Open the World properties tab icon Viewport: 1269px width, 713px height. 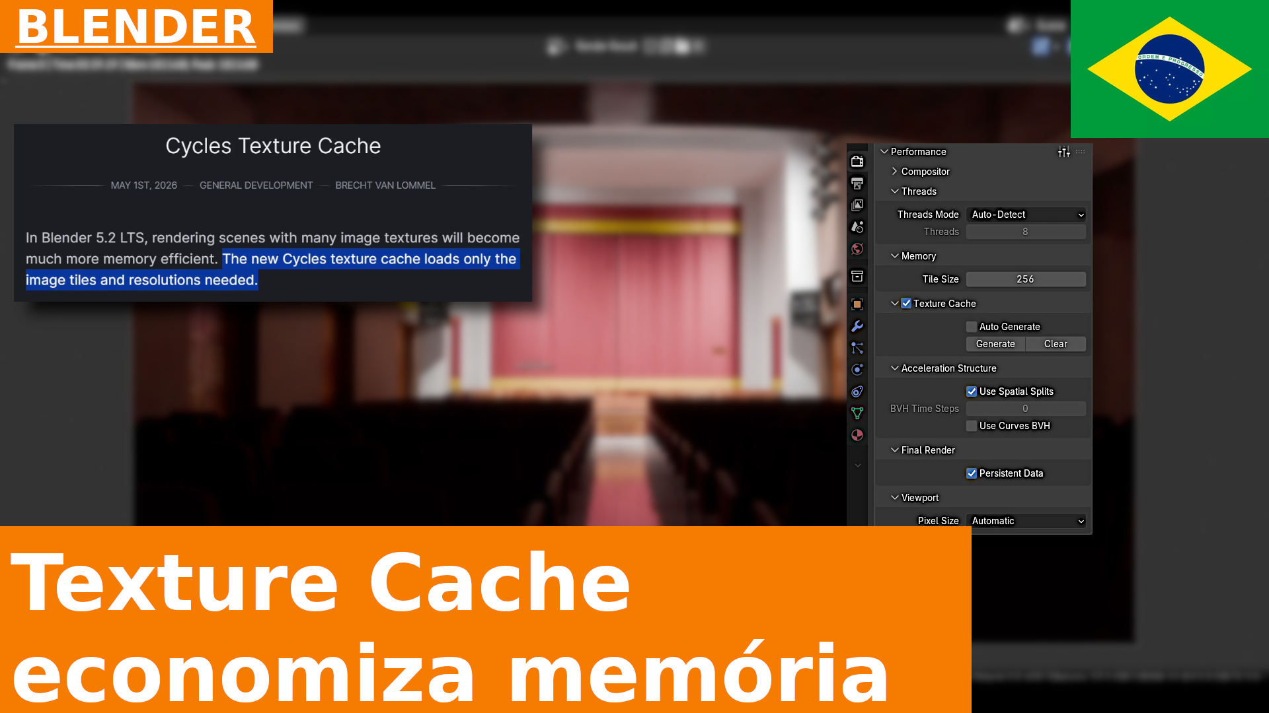point(857,249)
